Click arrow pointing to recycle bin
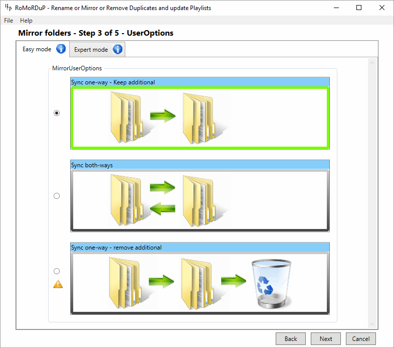Viewport: 394px width, 348px height. (x=234, y=281)
